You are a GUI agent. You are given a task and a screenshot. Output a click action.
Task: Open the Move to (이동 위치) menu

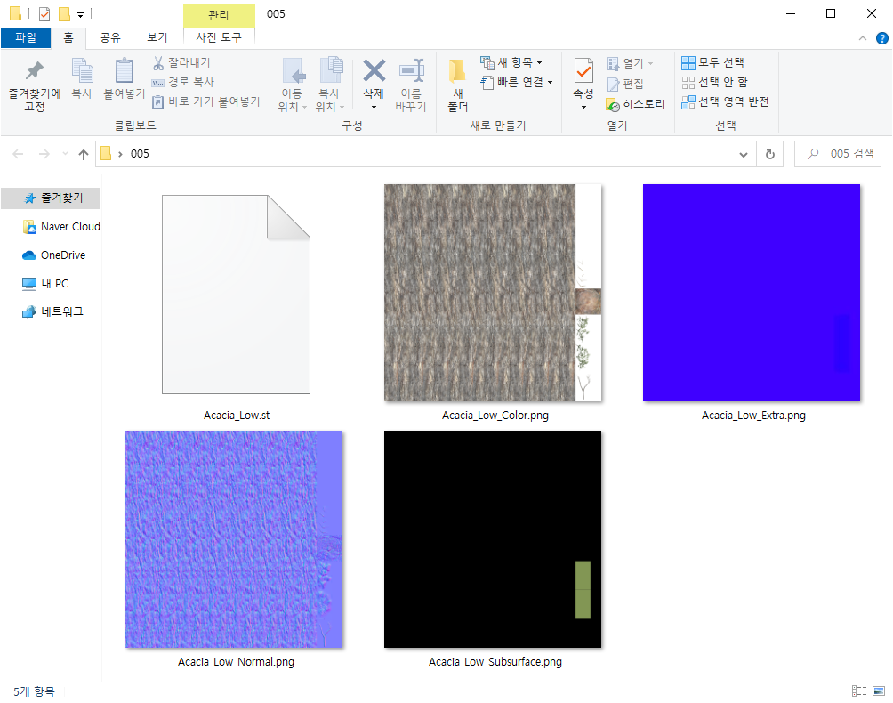coord(292,85)
